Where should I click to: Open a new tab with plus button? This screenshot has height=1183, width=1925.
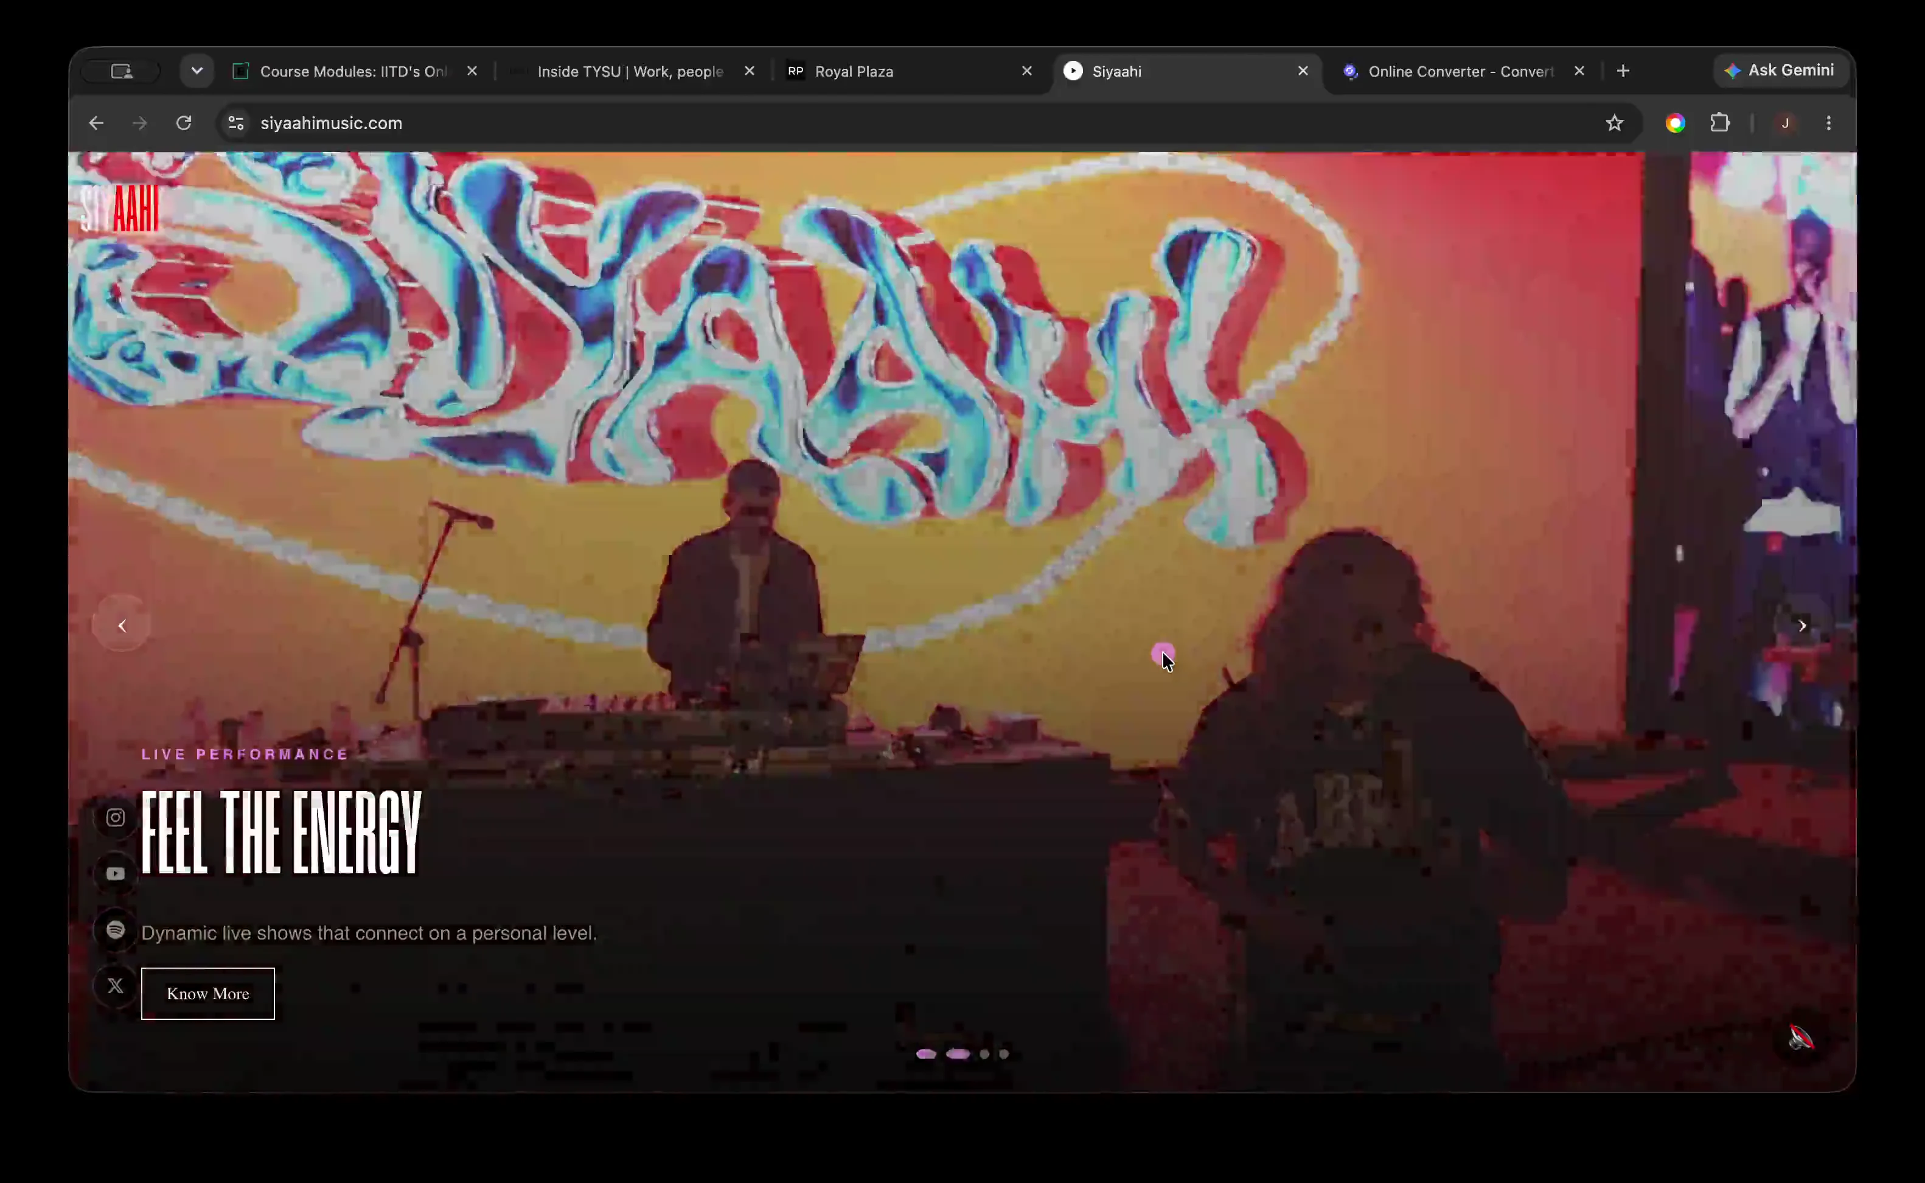tap(1623, 71)
